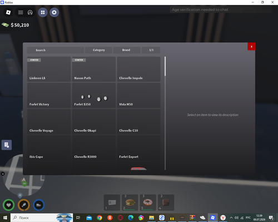The image size is (278, 222).
Task: Open WinRAR from the taskbar
Action: click(192, 218)
